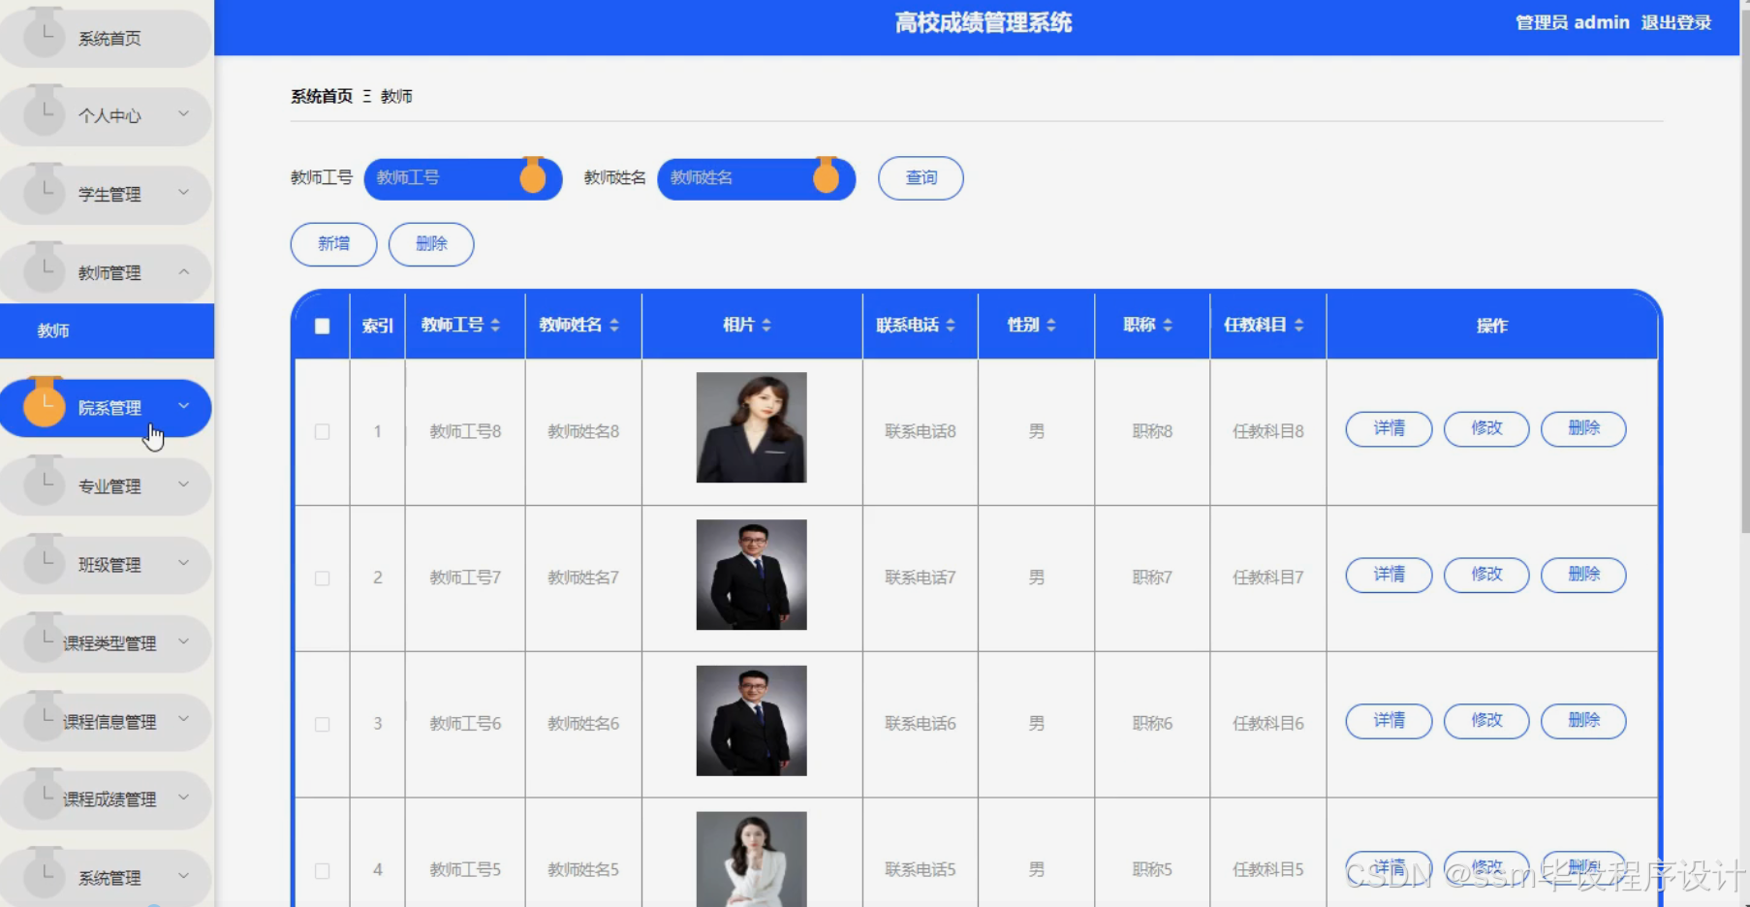The height and width of the screenshot is (907, 1750).
Task: Click 系统首页 in the breadcrumb
Action: coord(321,96)
